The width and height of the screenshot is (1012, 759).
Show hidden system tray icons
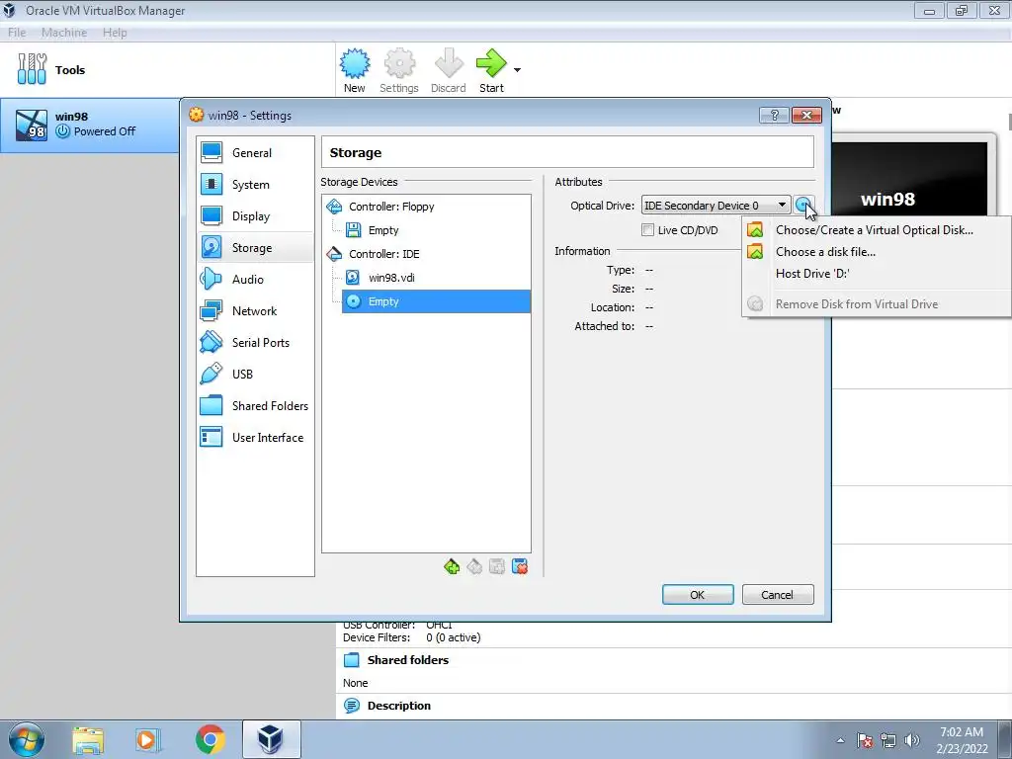[840, 740]
